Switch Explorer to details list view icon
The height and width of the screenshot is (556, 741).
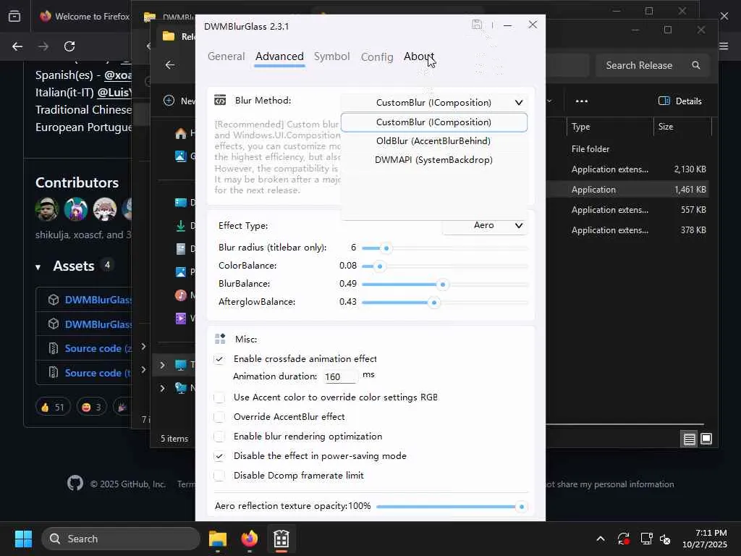coord(690,439)
